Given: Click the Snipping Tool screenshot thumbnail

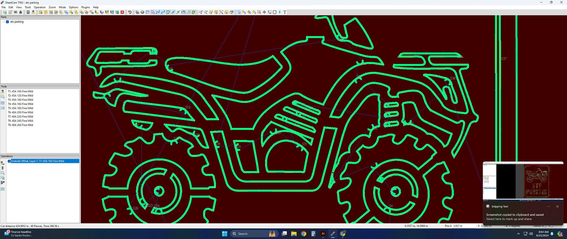Looking at the screenshot, I should click(x=523, y=180).
